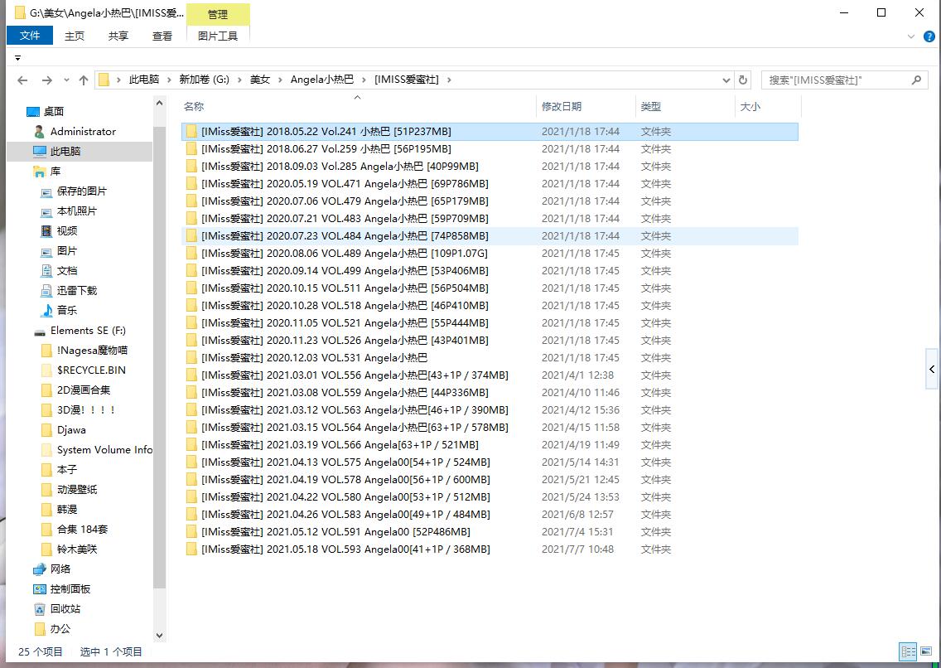Open recent locations dropdown arrow
The image size is (941, 668).
(x=65, y=80)
